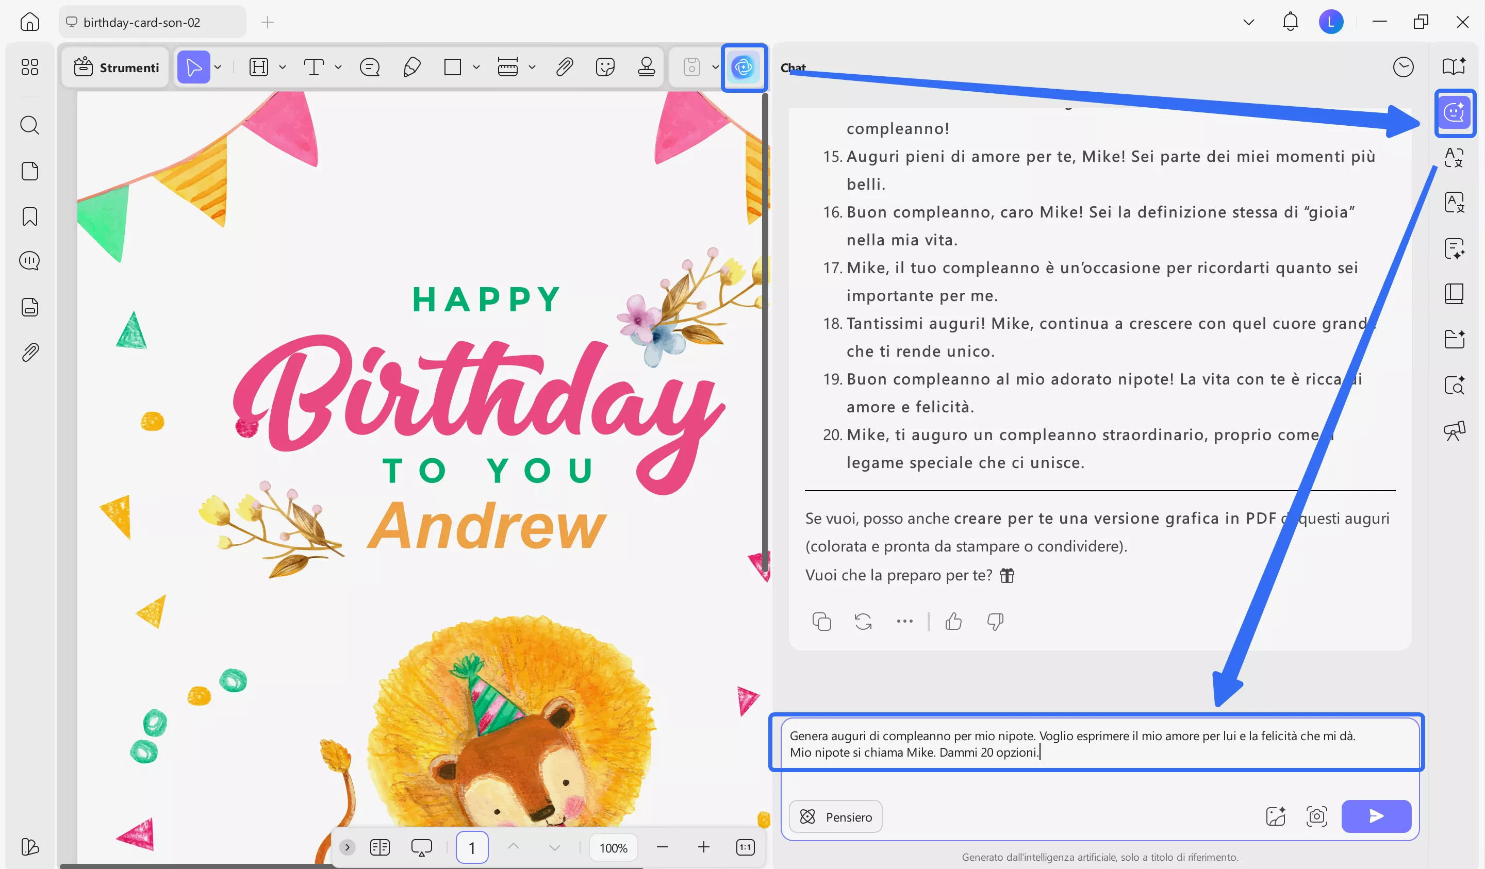Open the shapes dropdown arrow
This screenshot has height=869, width=1485.
tap(475, 67)
